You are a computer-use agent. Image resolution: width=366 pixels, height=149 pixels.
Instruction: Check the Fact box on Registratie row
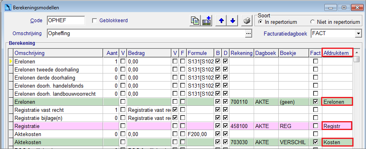pyautogui.click(x=316, y=126)
